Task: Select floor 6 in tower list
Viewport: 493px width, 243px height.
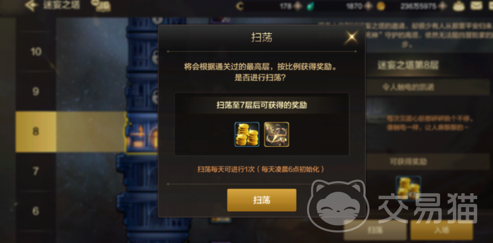Action: click(x=36, y=211)
